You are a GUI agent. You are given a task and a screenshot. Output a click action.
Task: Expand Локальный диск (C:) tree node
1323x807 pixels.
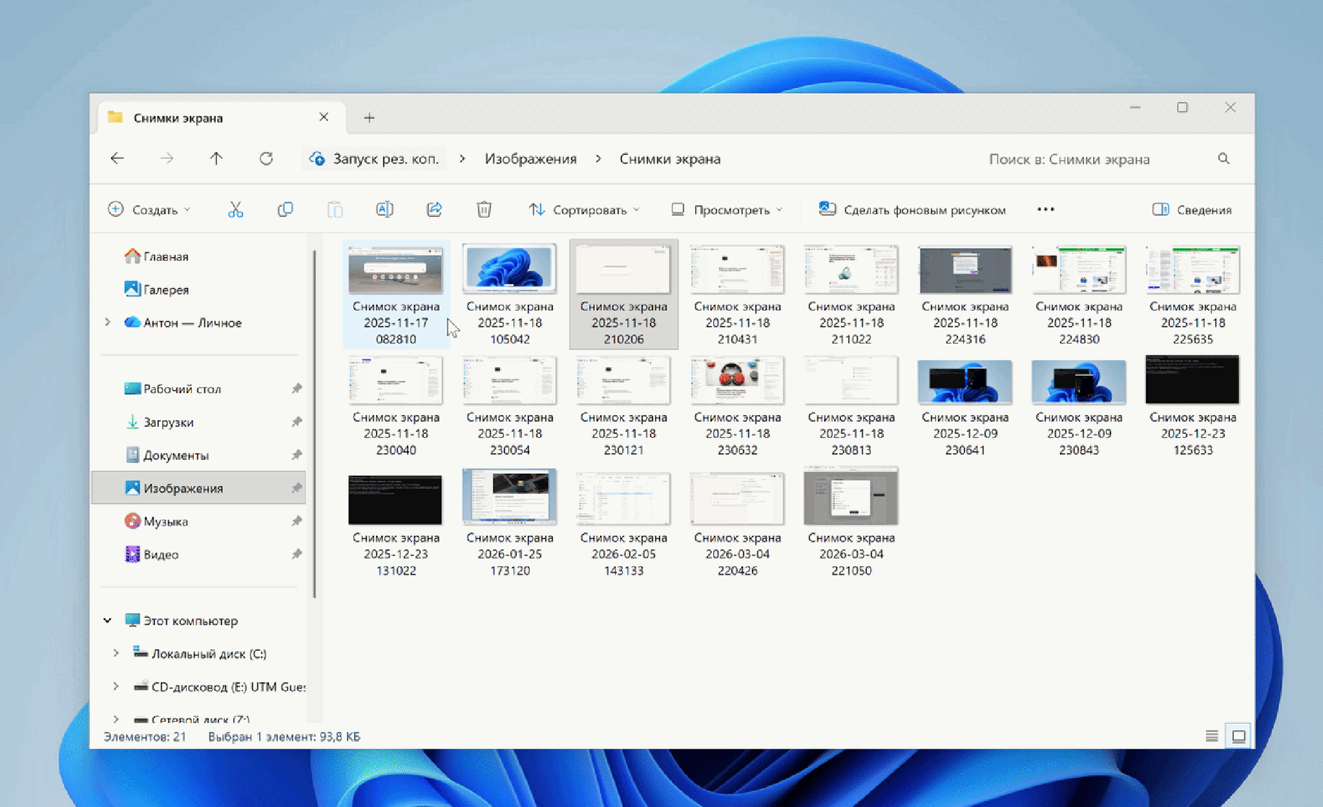click(116, 653)
